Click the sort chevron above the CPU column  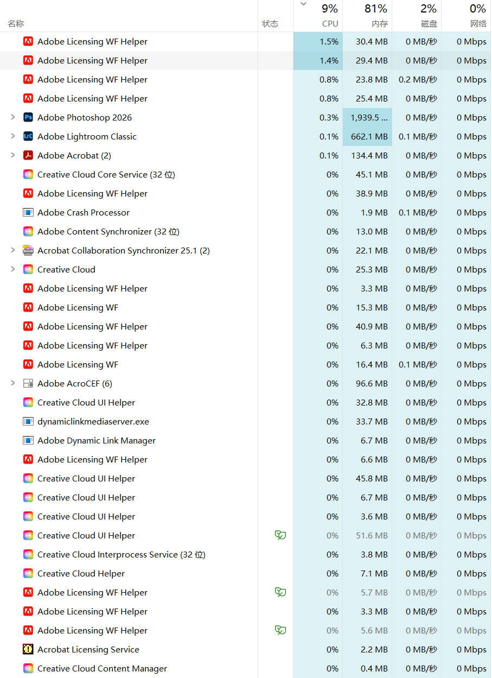(304, 4)
